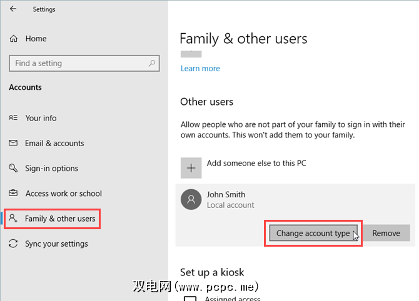Open Family & other users section
The image size is (419, 301).
pos(60,219)
